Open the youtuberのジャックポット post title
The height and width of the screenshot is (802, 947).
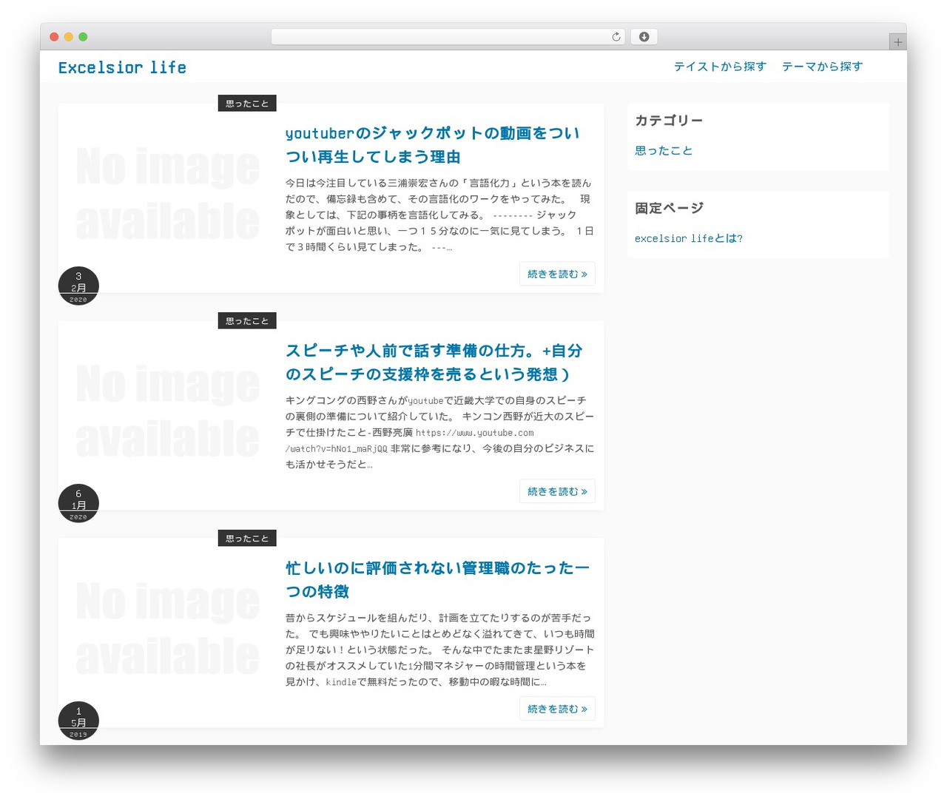(x=433, y=145)
